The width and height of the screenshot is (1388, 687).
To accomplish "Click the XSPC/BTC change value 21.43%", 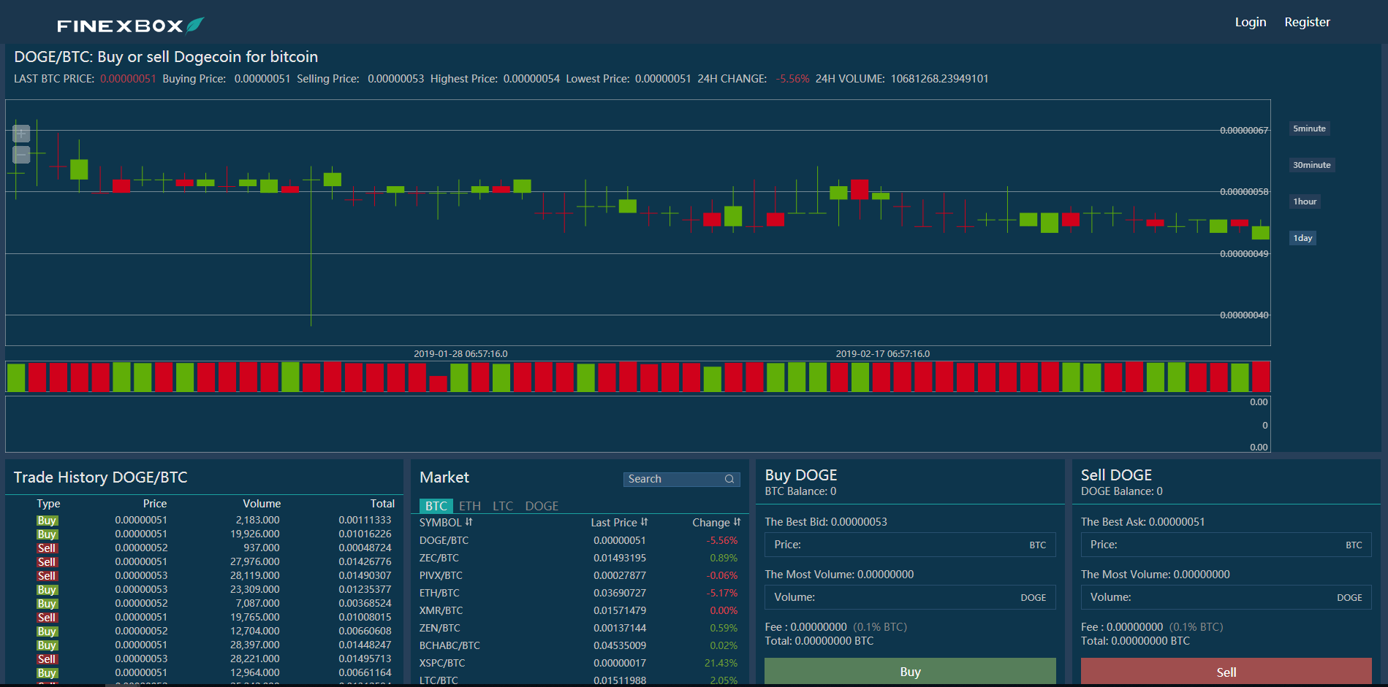I will [721, 663].
